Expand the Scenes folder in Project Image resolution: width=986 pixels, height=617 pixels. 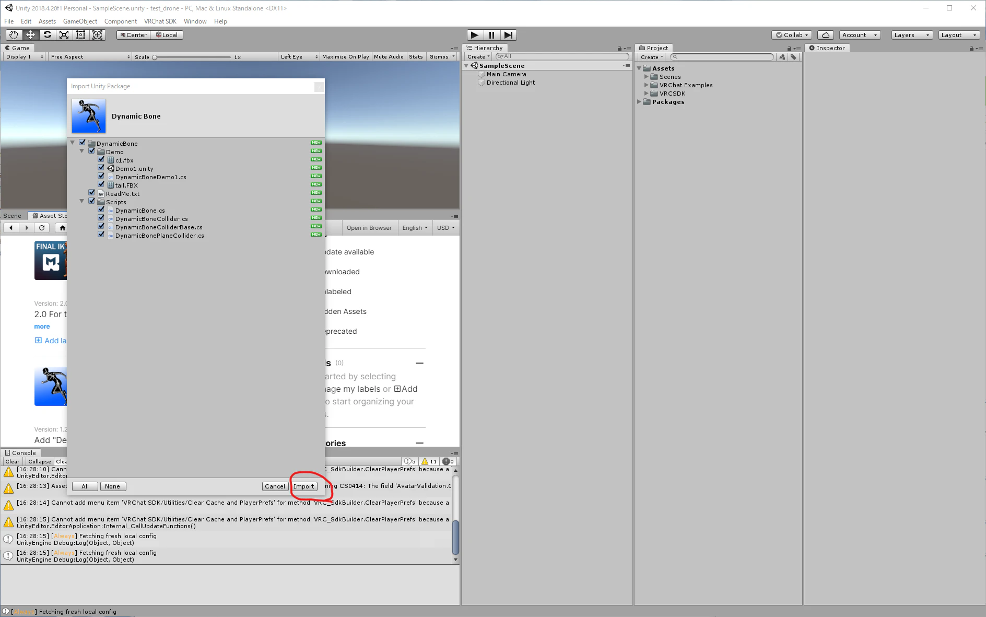647,77
